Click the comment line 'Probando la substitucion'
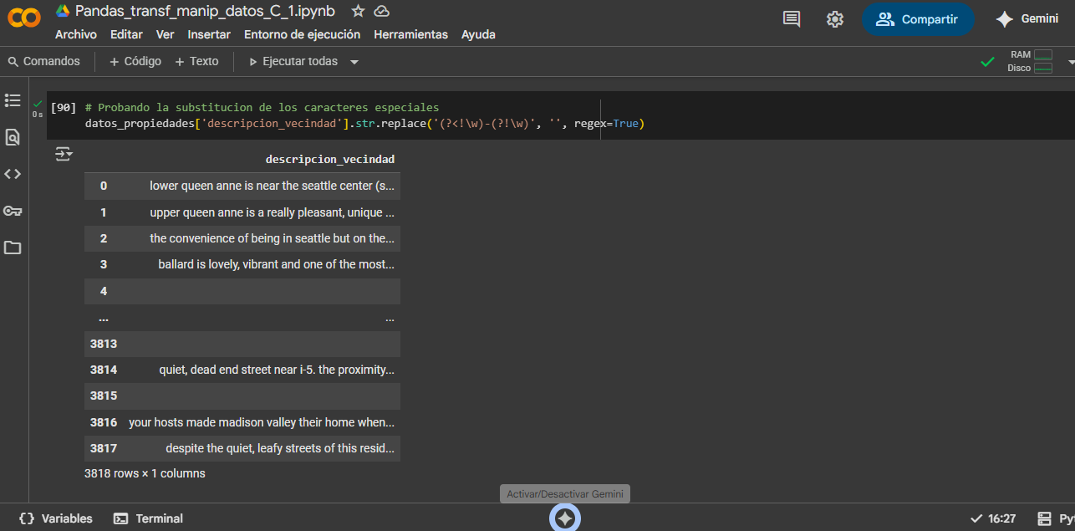The width and height of the screenshot is (1075, 531). (x=262, y=108)
